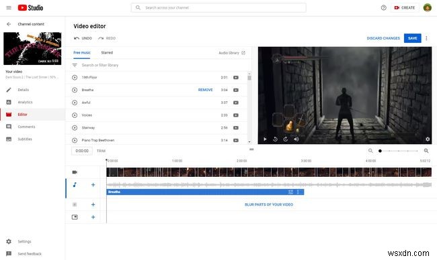
Task: Click the UNDO button
Action: tap(83, 38)
